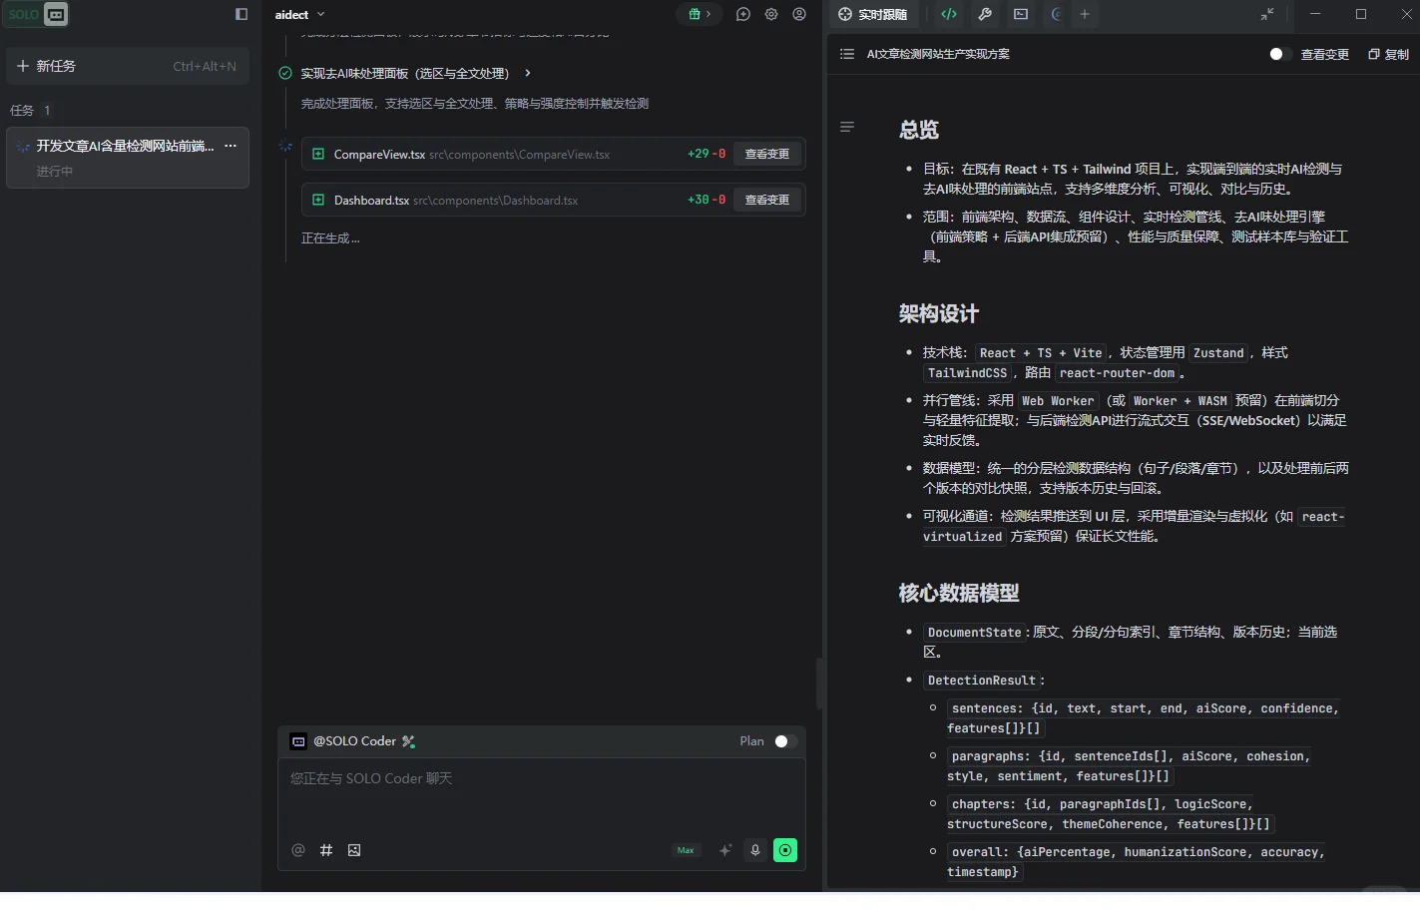Screen dimensions: 1420x920
Task: Open the settings gear icon
Action: pyautogui.click(x=771, y=14)
